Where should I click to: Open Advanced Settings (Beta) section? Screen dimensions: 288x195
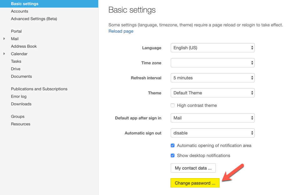pyautogui.click(x=34, y=19)
